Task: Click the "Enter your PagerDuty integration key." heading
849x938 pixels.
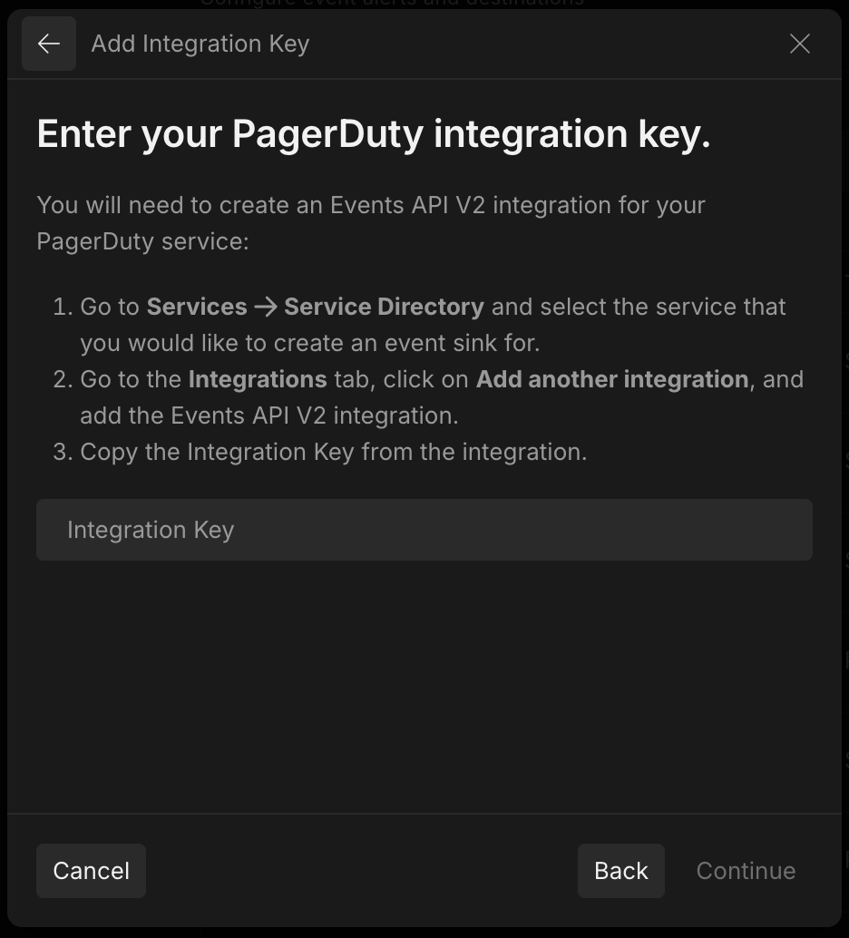Action: [373, 134]
